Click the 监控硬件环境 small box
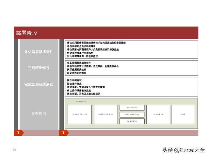209x157 pixels. click(132, 114)
